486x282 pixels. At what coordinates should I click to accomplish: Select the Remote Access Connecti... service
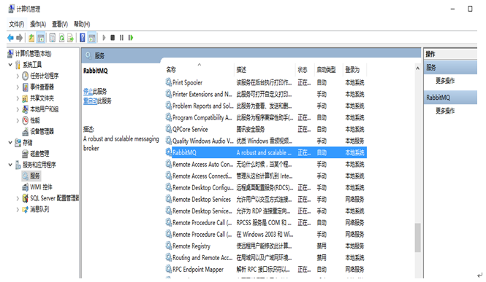click(x=202, y=176)
